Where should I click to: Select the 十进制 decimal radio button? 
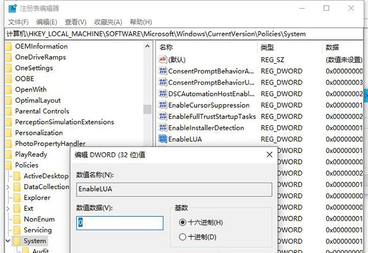coord(183,236)
